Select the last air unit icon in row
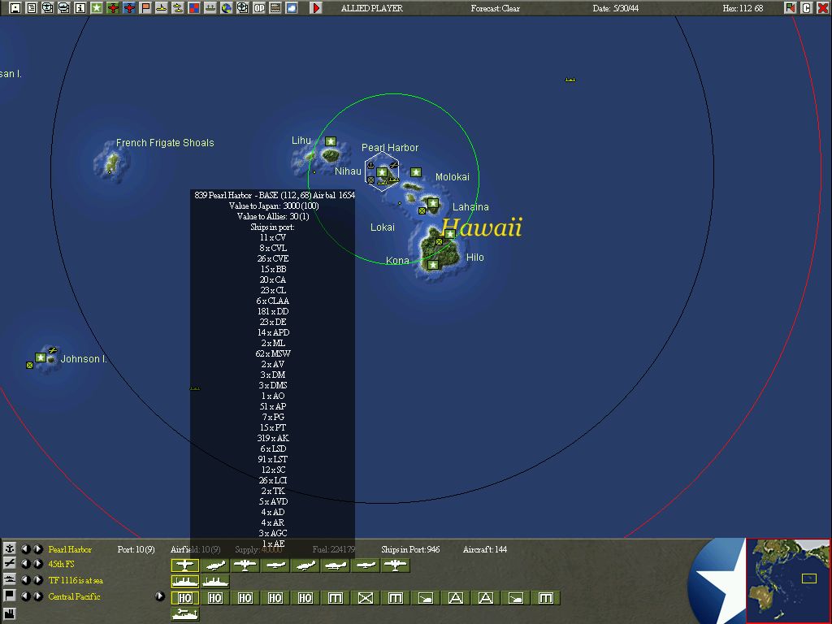Viewport: 832px width, 624px height. tap(396, 565)
